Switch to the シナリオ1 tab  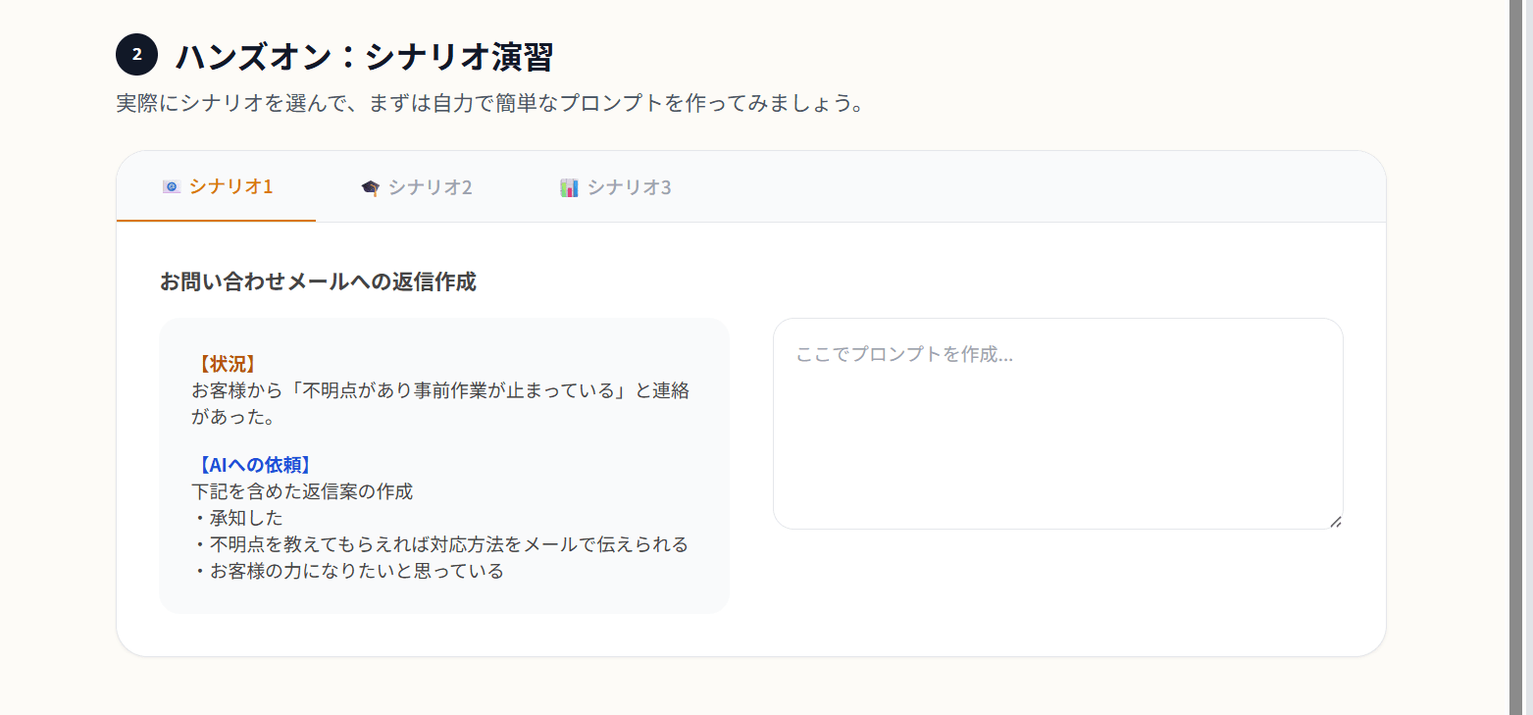217,186
